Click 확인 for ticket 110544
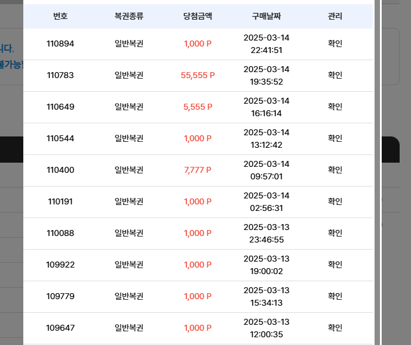Image resolution: width=411 pixels, height=345 pixels. tap(335, 138)
